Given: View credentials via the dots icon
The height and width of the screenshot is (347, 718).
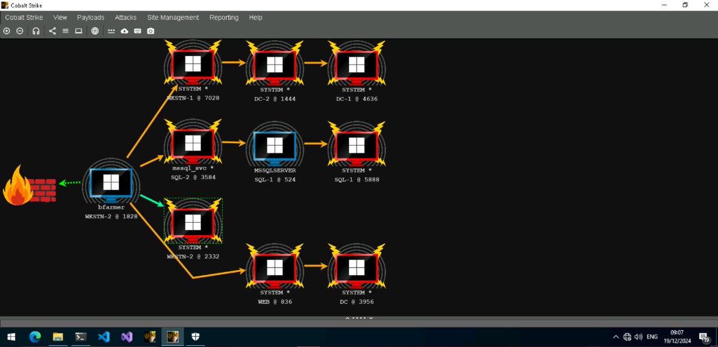Looking at the screenshot, I should click(x=111, y=31).
